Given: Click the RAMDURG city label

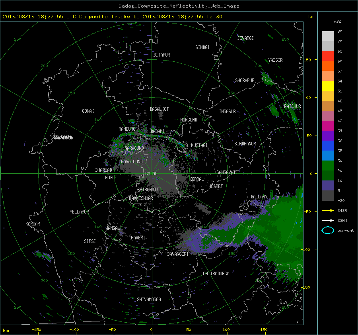Looking at the screenshot, I should [127, 129].
